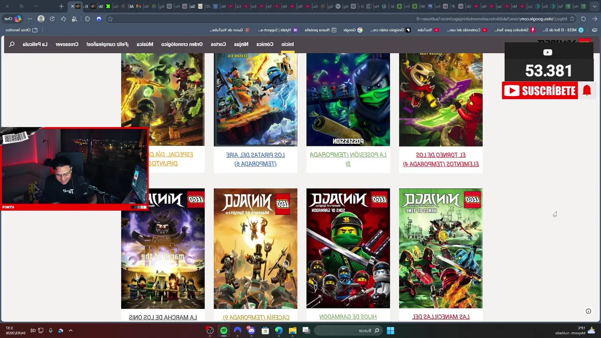
Task: Click the Guion de YouTube bookmark
Action: pos(230,30)
